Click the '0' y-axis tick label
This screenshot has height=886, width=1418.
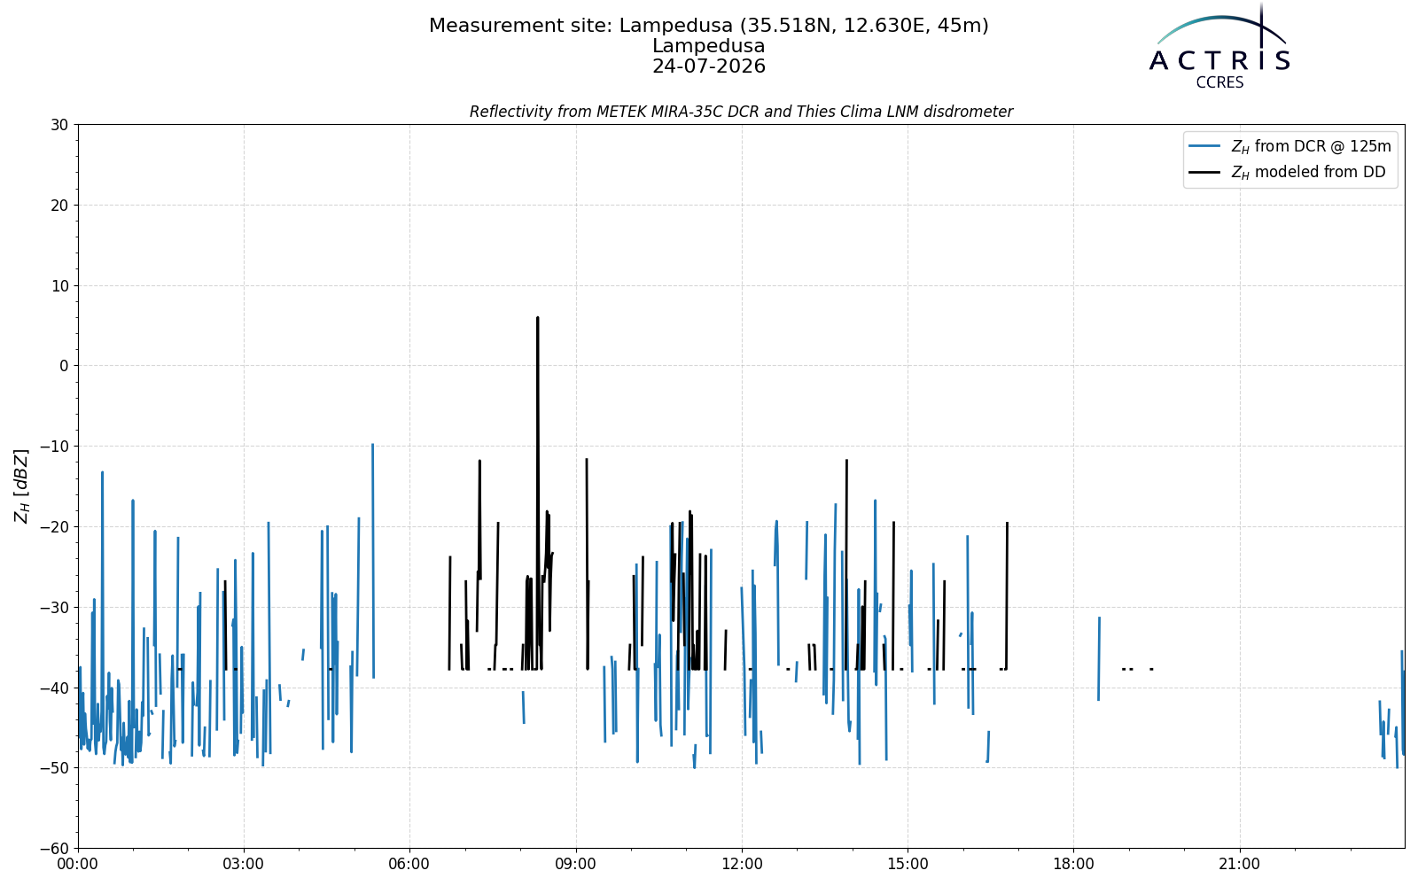pos(64,366)
